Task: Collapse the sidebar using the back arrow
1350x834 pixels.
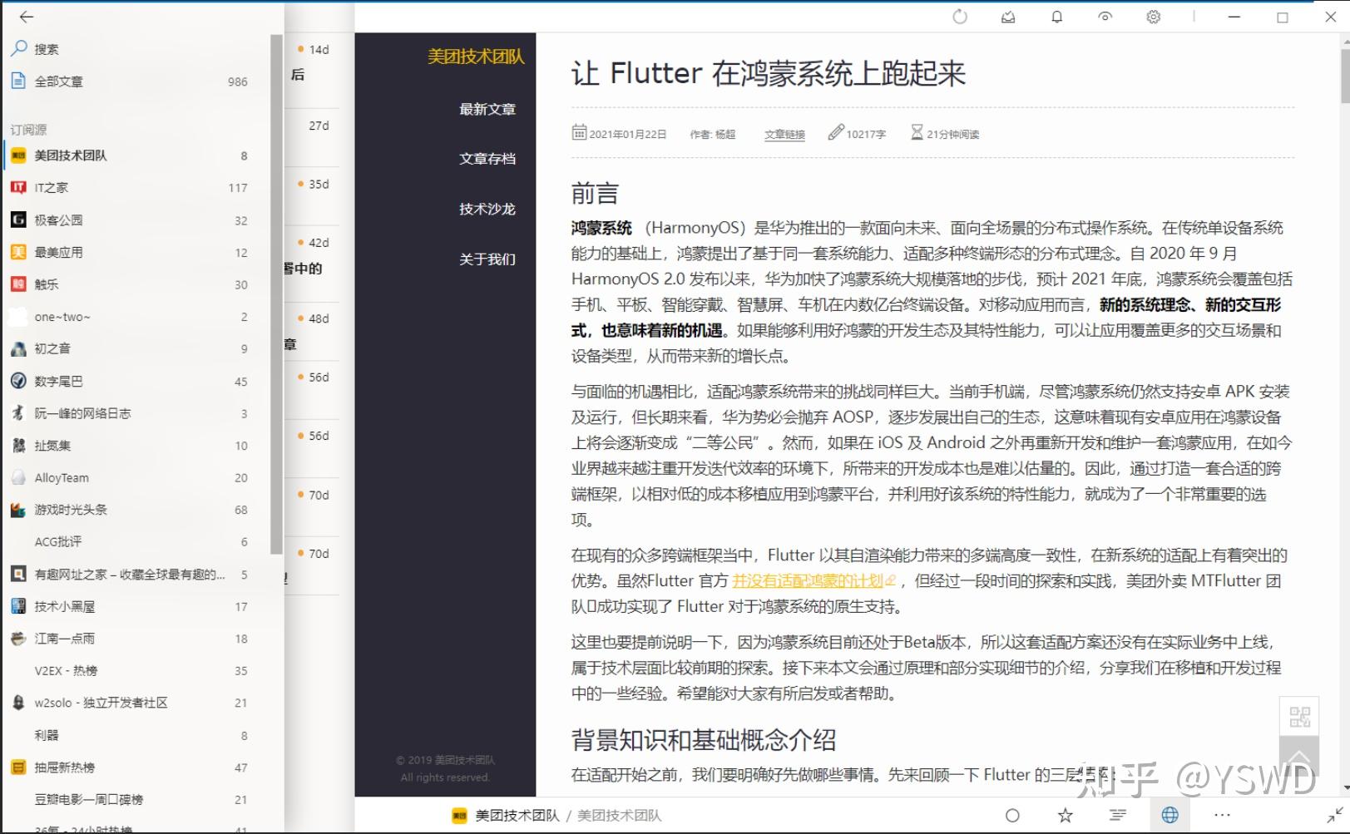Action: 25,16
